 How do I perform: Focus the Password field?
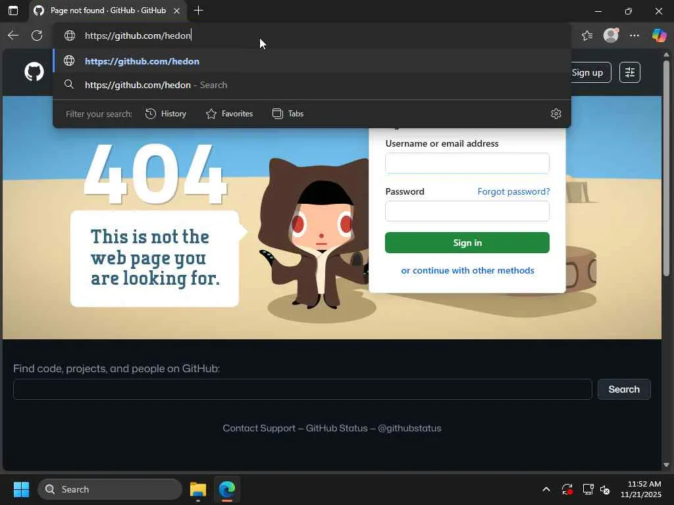(x=467, y=211)
